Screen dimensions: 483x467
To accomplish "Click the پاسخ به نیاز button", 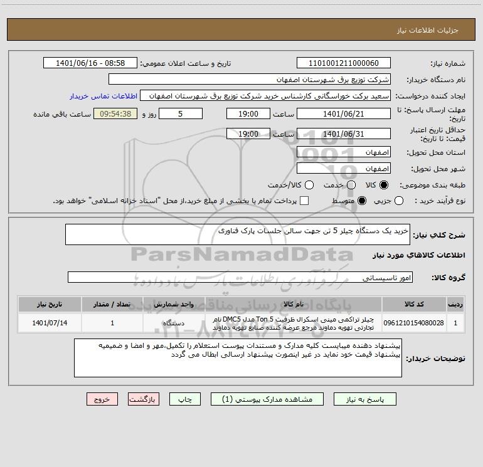I will coord(364,399).
